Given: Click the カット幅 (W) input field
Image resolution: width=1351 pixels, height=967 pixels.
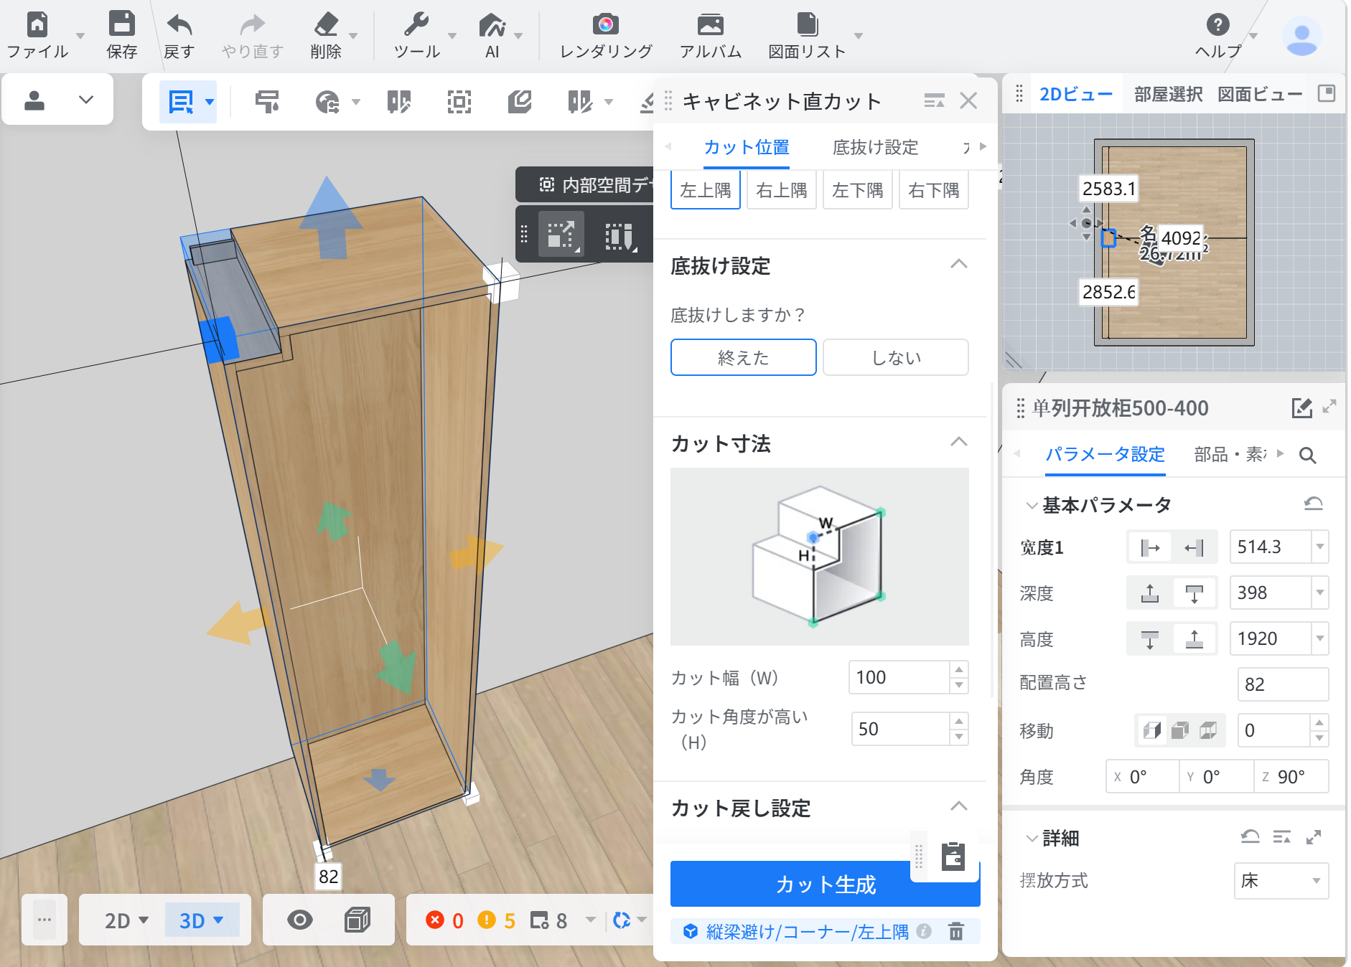Looking at the screenshot, I should pos(899,677).
